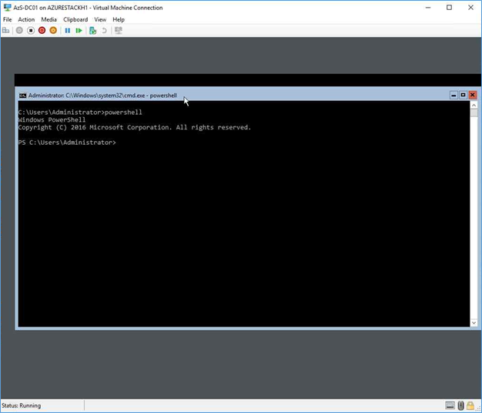The width and height of the screenshot is (482, 413).
Task: Open the Media menu
Action: [49, 19]
